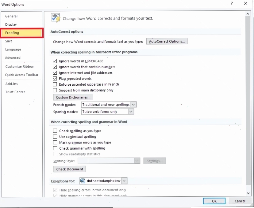254x208 pixels.
Task: Enable Enforce accented uppercase in French
Action: pyautogui.click(x=55, y=84)
